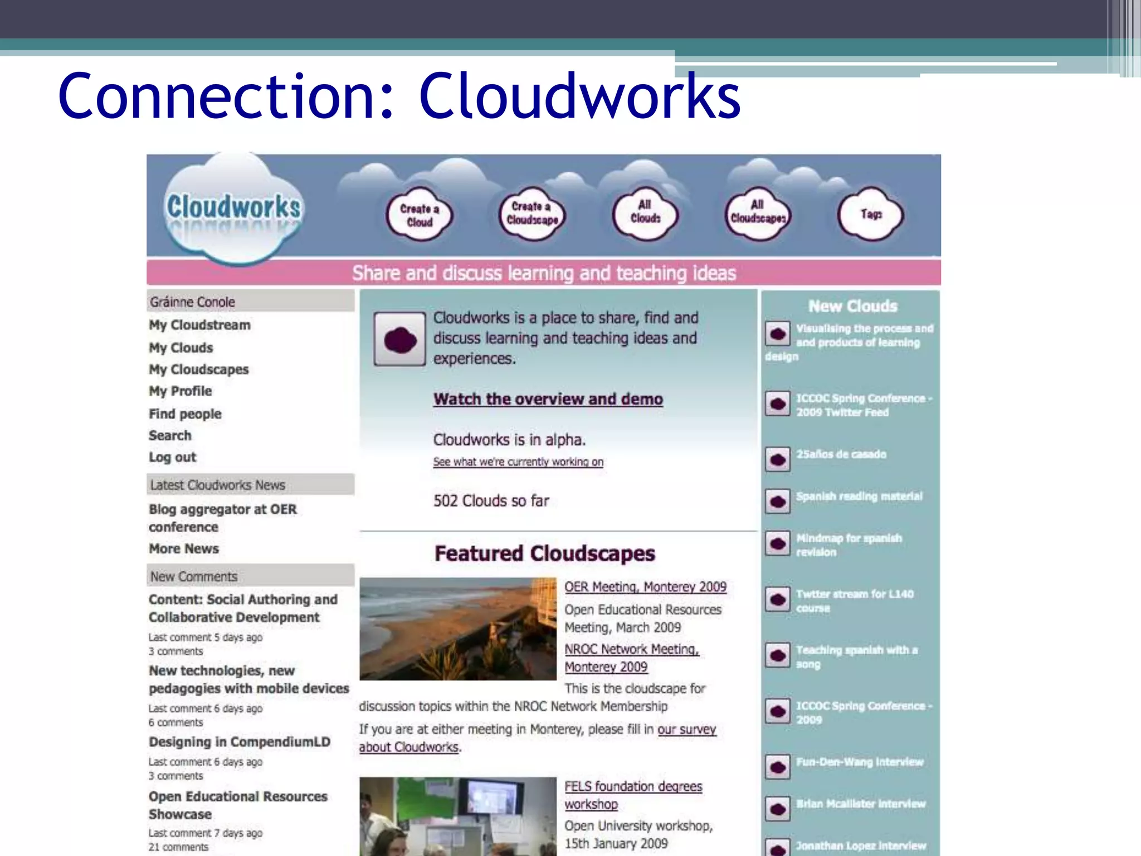Image resolution: width=1141 pixels, height=856 pixels.
Task: Click the Create a Cloud button
Action: pyautogui.click(x=420, y=215)
